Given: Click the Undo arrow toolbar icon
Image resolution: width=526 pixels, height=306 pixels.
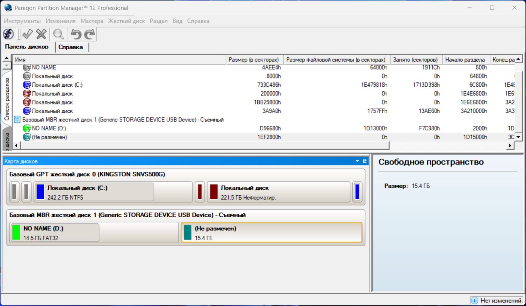Looking at the screenshot, I should [76, 34].
